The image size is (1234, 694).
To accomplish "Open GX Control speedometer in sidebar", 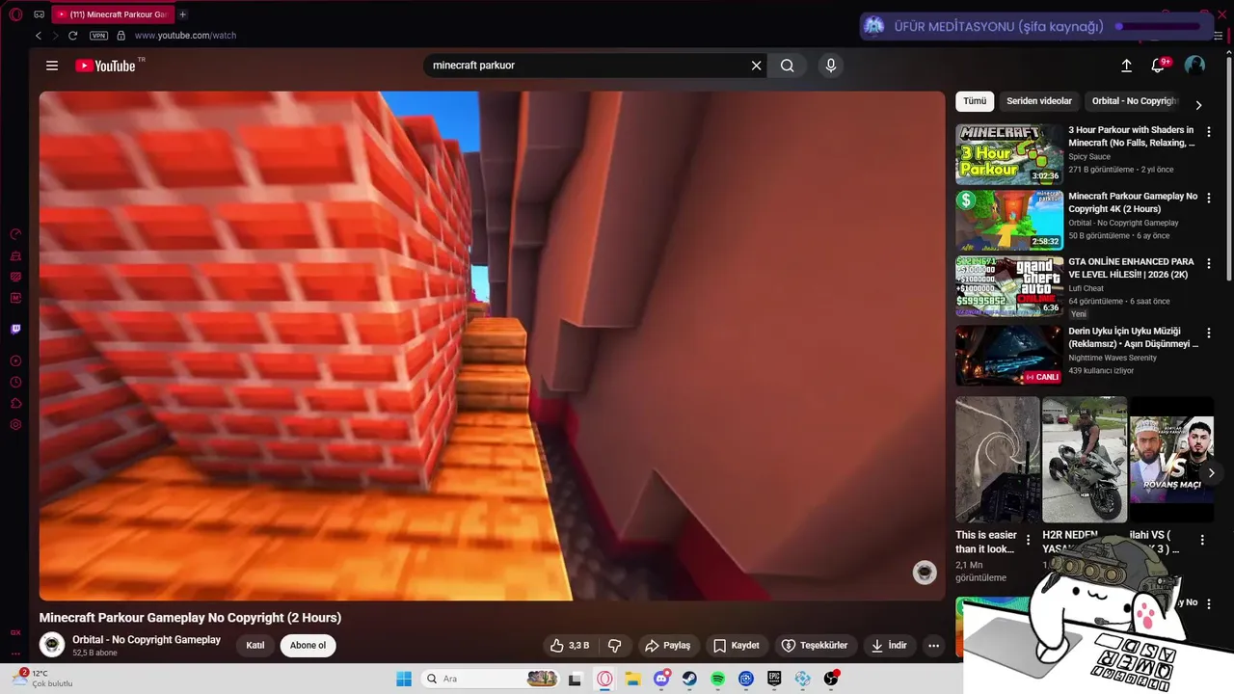I will pyautogui.click(x=15, y=234).
